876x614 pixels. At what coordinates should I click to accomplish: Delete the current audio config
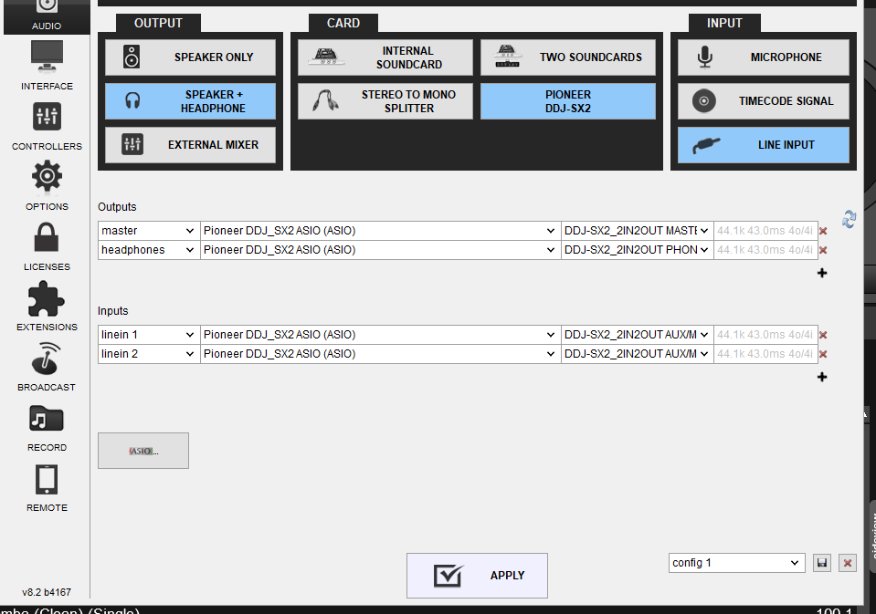(x=848, y=563)
